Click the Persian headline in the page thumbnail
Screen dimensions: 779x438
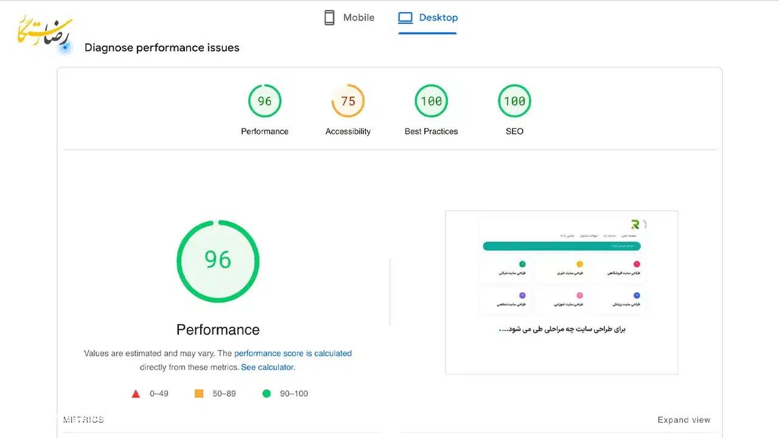pos(562,329)
